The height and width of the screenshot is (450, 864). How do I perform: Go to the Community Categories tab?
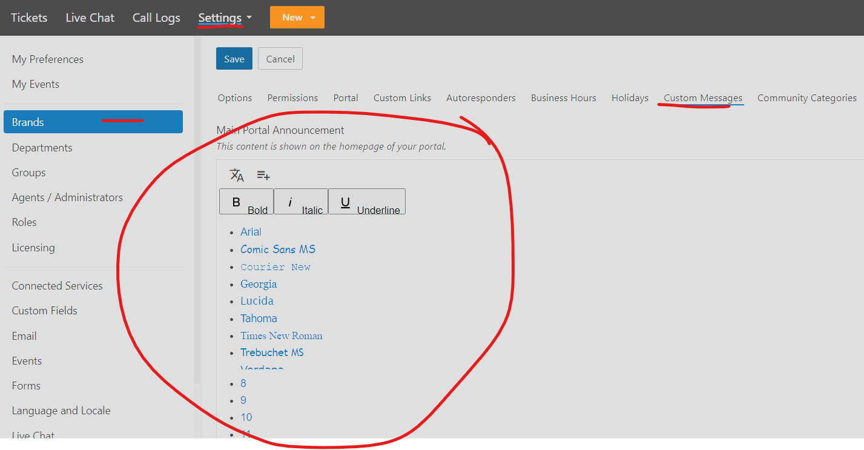click(806, 98)
